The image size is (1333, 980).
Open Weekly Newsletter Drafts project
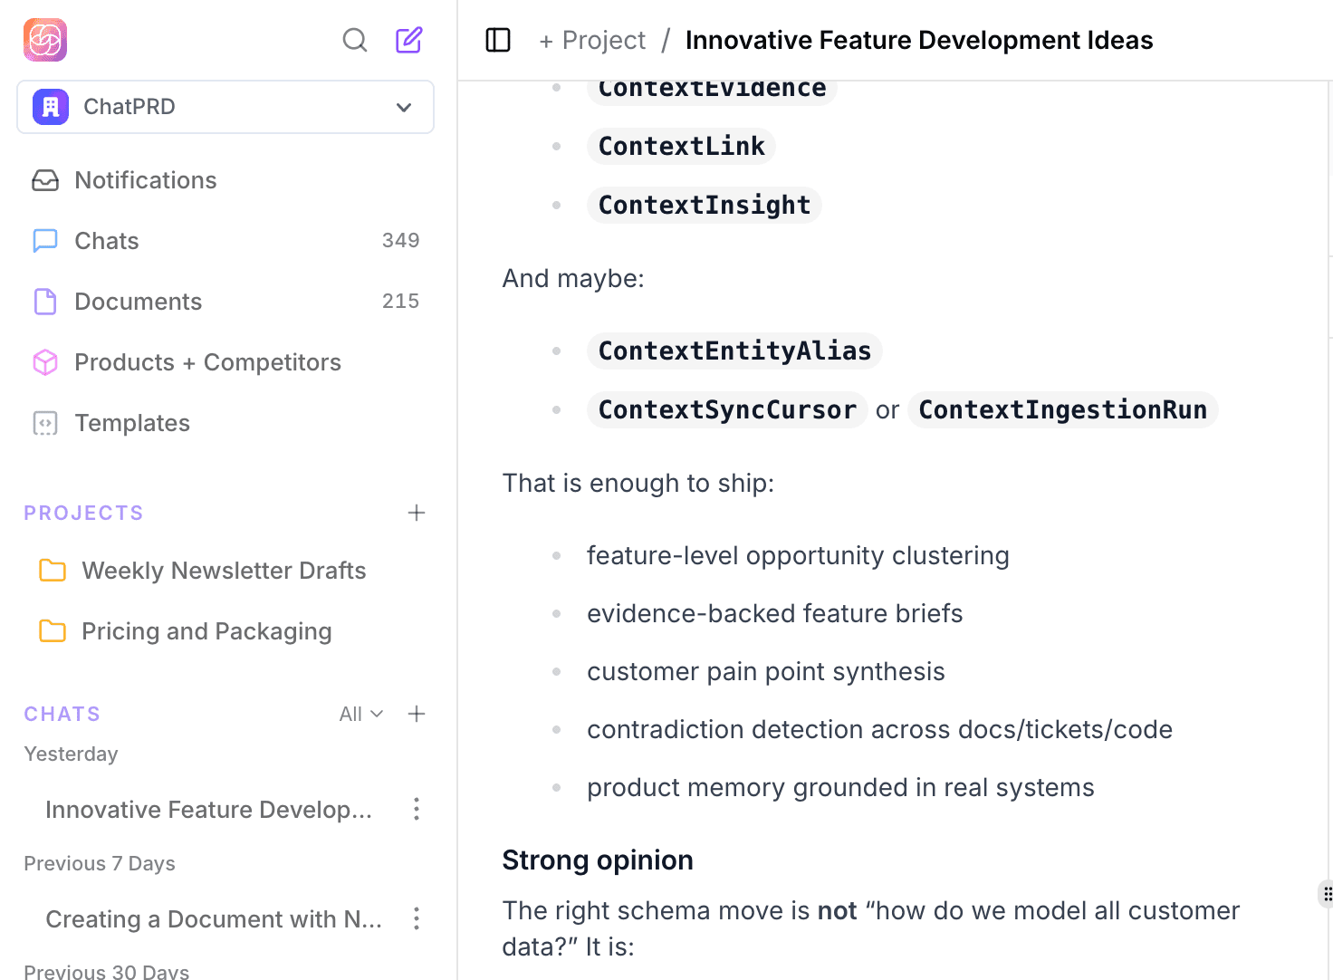(x=225, y=571)
